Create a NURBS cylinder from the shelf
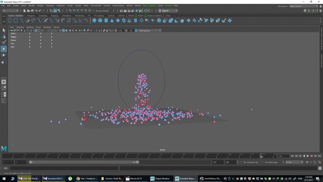323x182 pixels. pos(106,20)
